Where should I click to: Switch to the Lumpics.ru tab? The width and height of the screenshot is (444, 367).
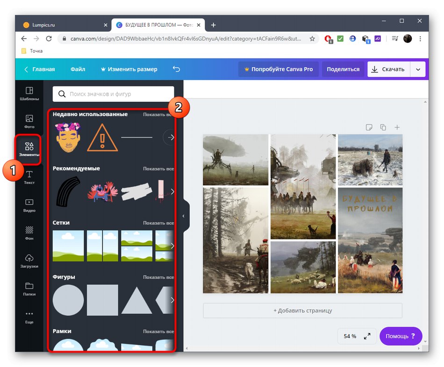pos(65,25)
